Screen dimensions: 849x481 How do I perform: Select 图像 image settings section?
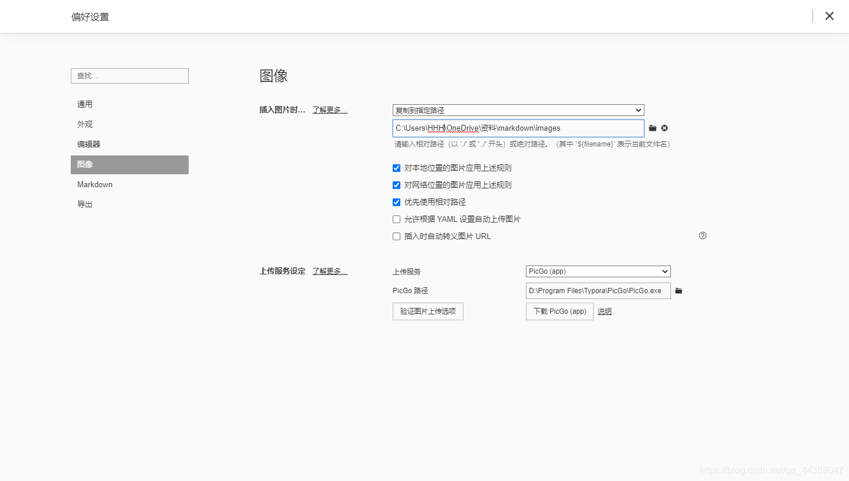click(x=130, y=165)
